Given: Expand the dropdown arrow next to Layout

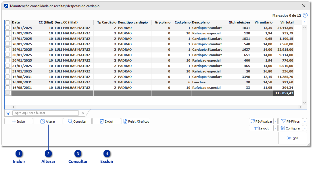Looking at the screenshot, I should (276, 128).
